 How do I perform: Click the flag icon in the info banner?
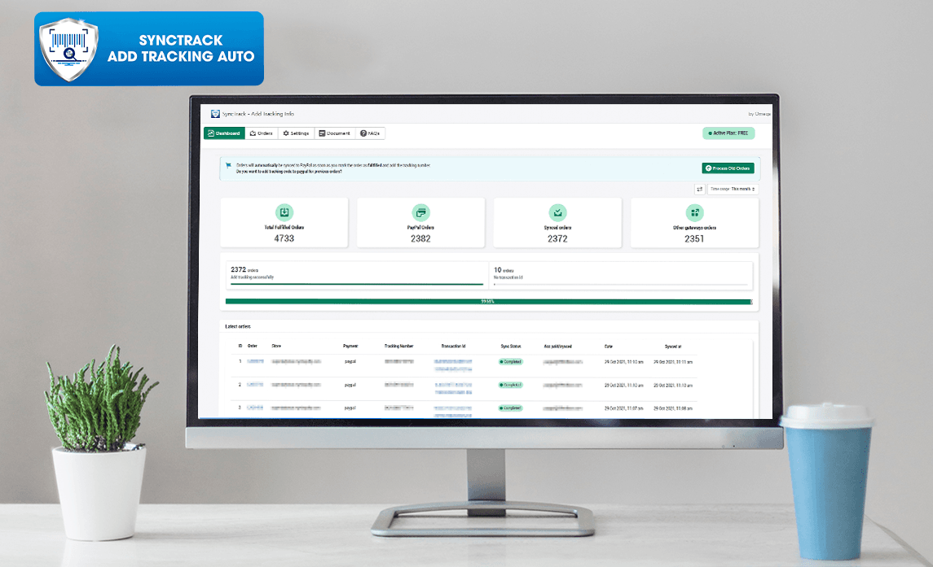click(x=229, y=165)
